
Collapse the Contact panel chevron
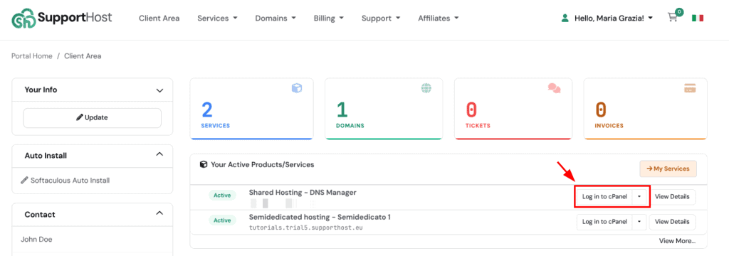(x=159, y=213)
